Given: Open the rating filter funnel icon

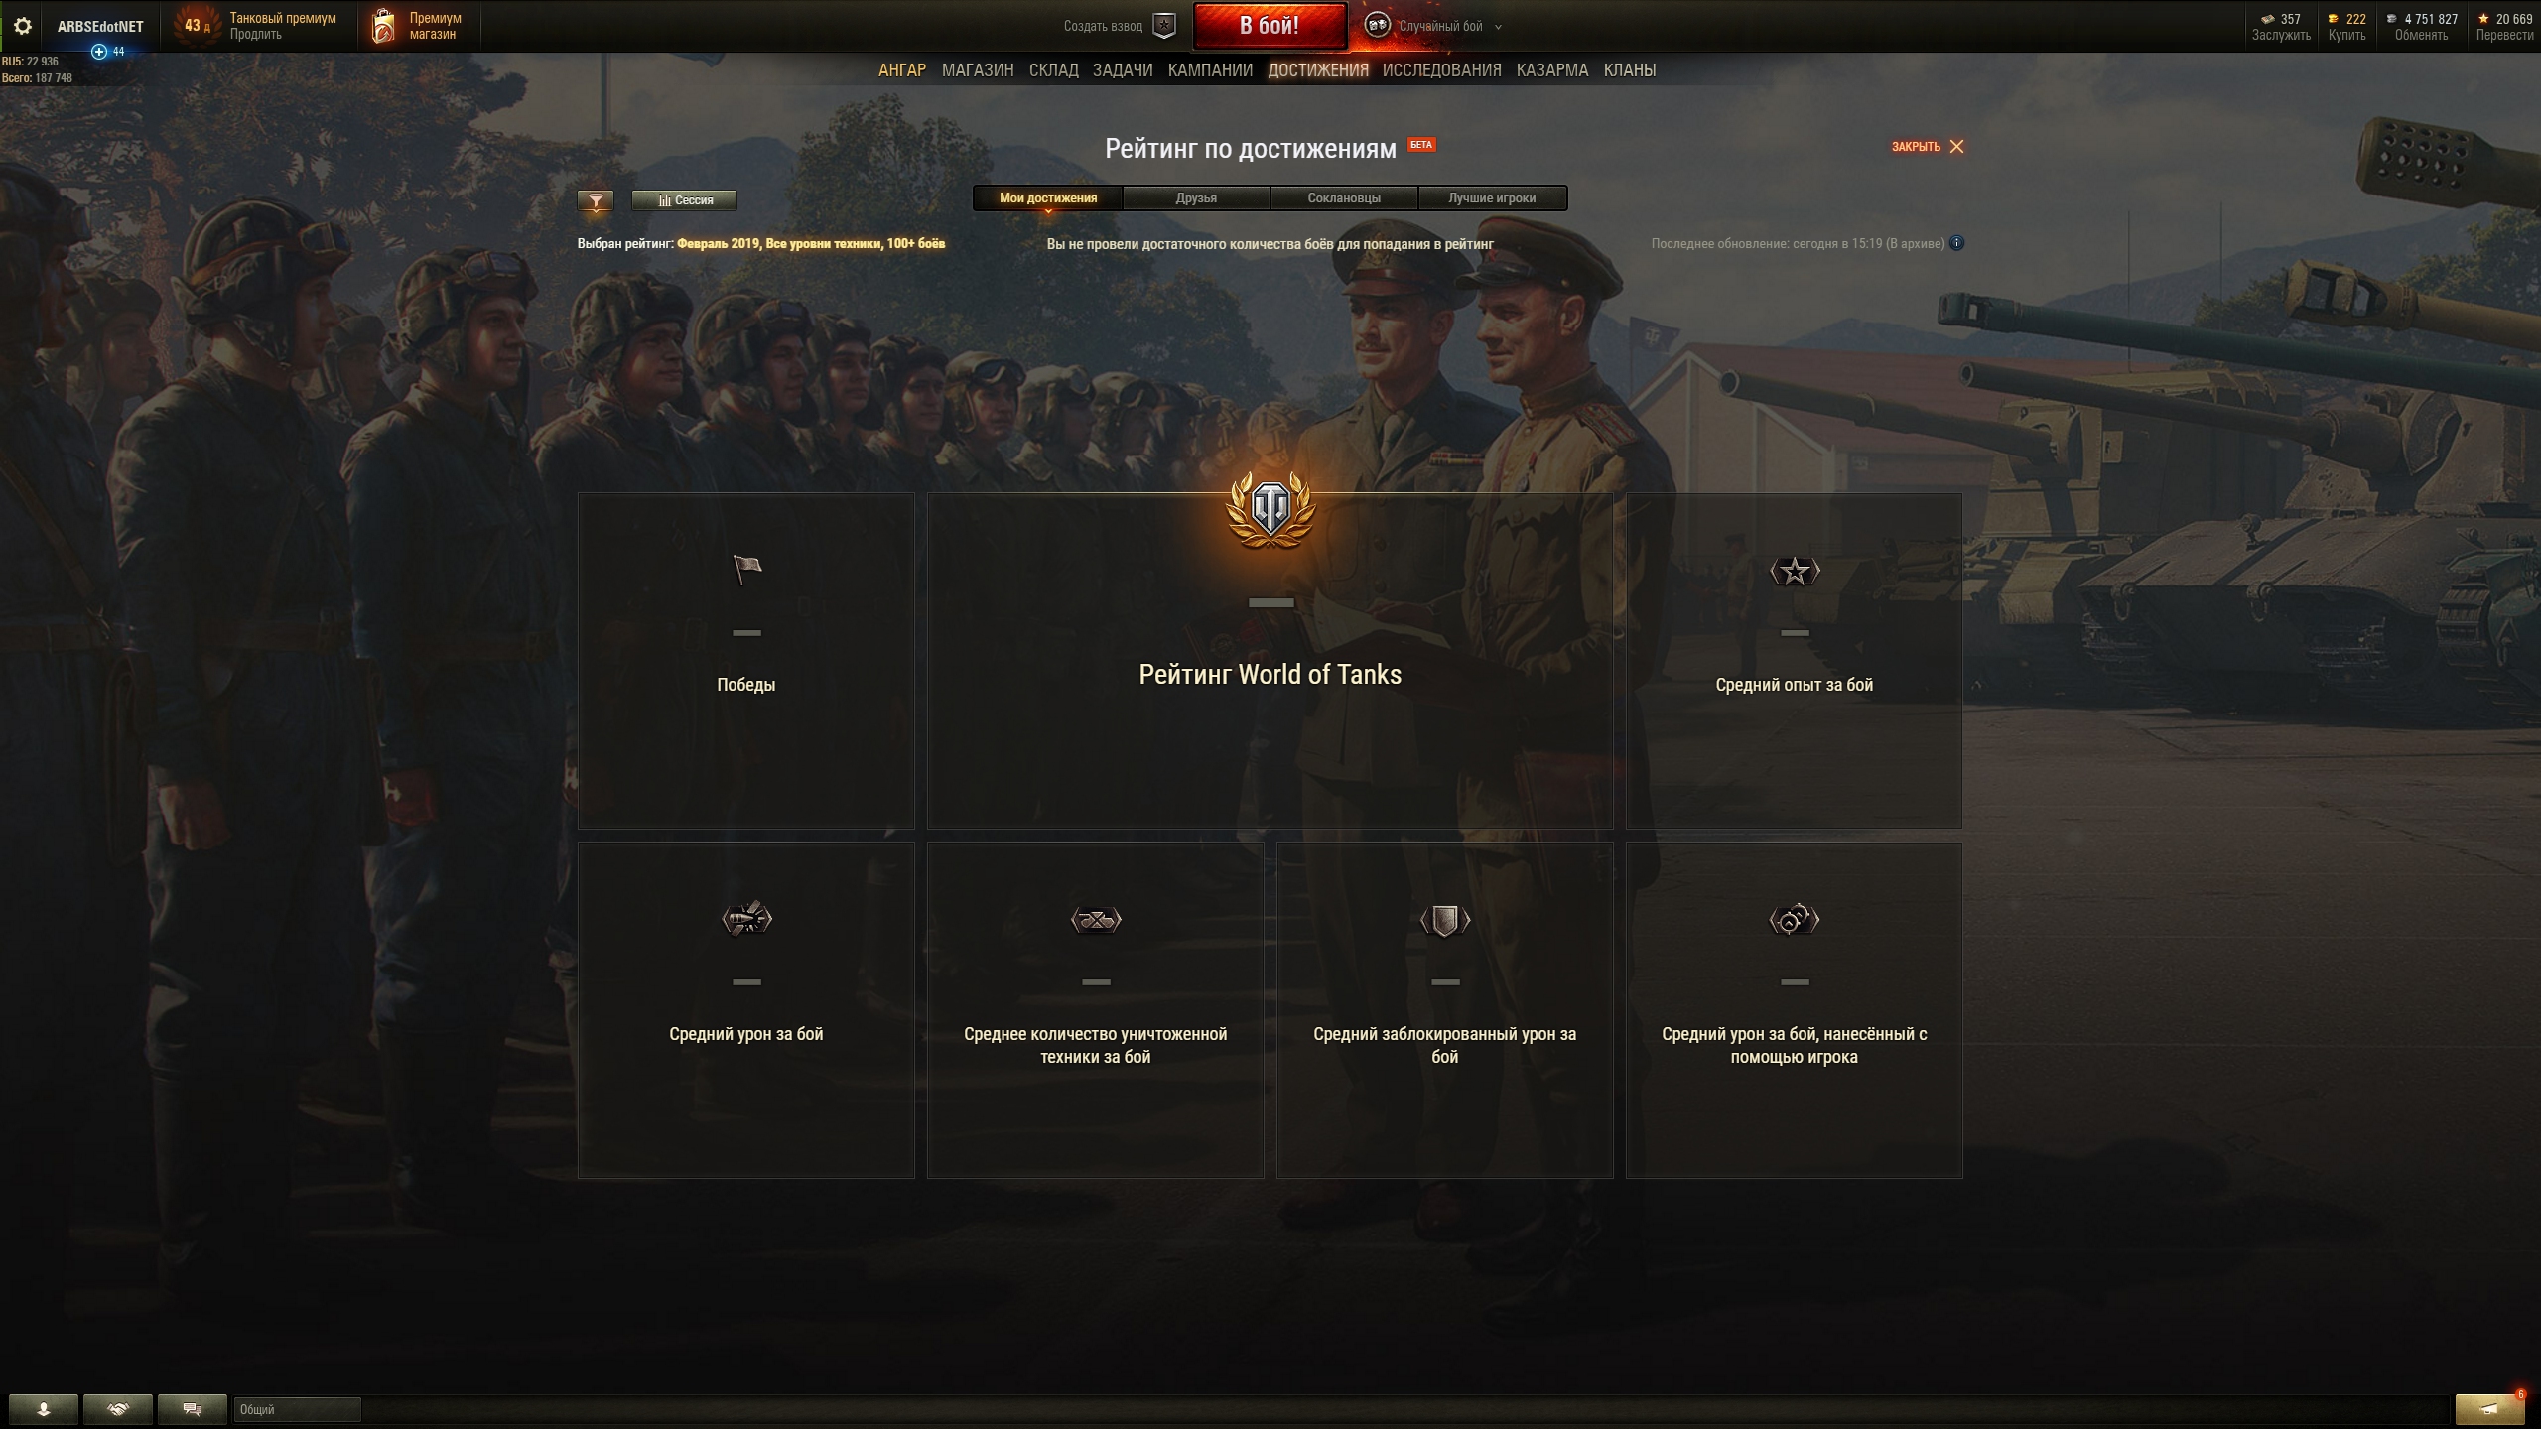Looking at the screenshot, I should pos(596,200).
